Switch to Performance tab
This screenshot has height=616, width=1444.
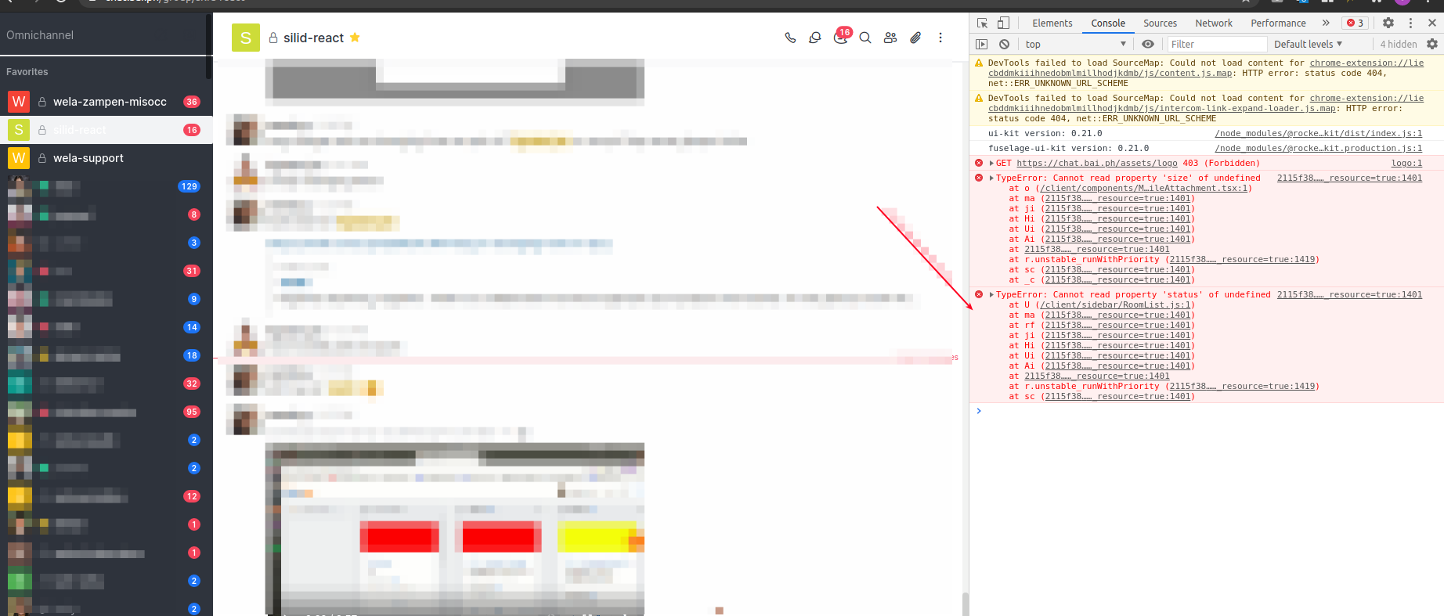point(1278,23)
